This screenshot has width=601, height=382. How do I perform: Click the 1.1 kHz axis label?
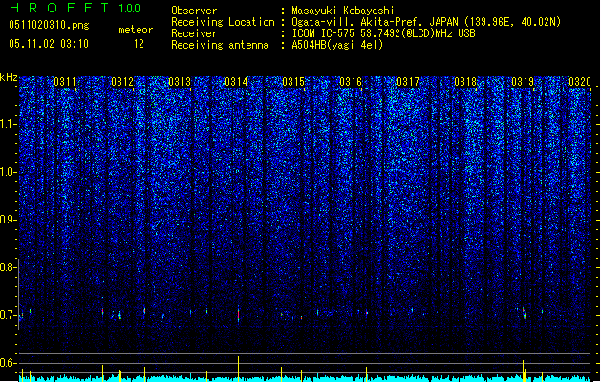[x=8, y=124]
